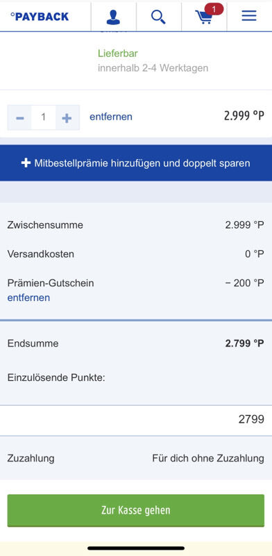The image size is (272, 556).
Task: Open the user account profile icon
Action: [113, 17]
